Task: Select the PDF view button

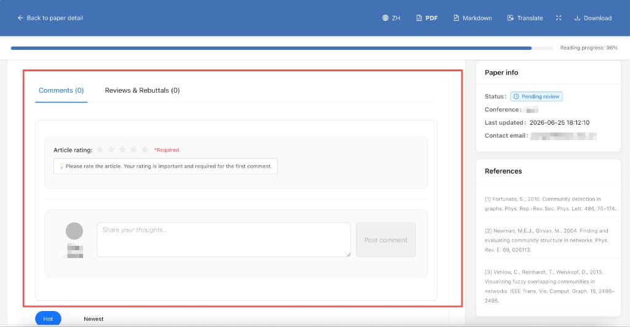Action: pos(427,18)
